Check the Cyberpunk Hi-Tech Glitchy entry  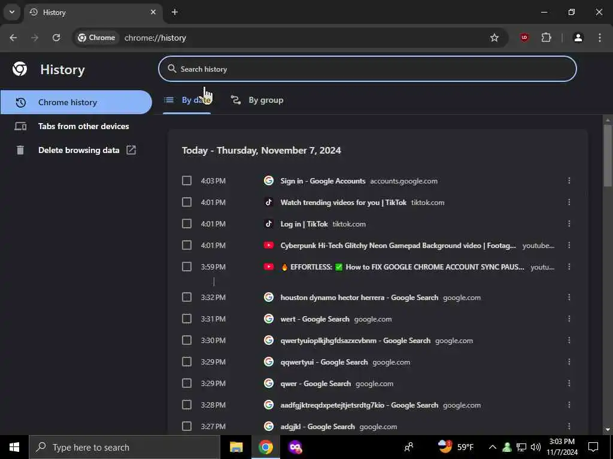tap(187, 245)
